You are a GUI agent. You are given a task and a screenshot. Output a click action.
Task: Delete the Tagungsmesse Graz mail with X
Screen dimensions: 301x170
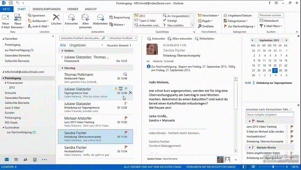[131, 93]
